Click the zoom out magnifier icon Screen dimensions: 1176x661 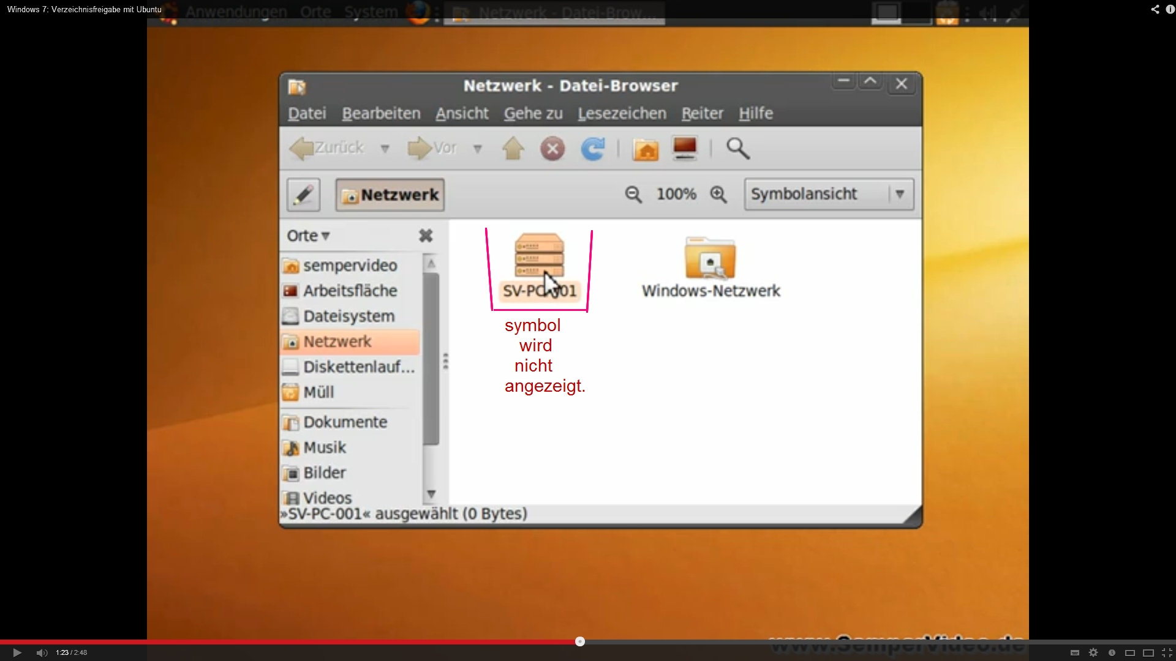tap(633, 195)
